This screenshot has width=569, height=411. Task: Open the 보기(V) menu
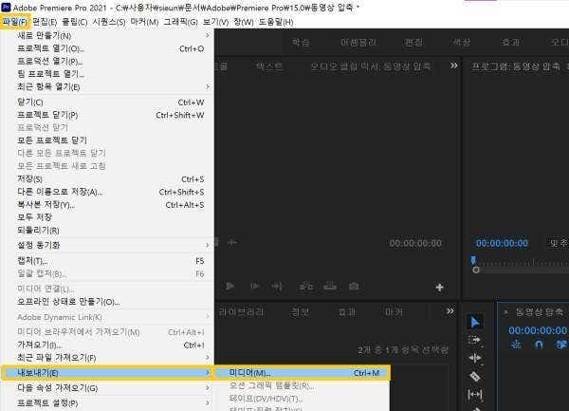coord(215,22)
